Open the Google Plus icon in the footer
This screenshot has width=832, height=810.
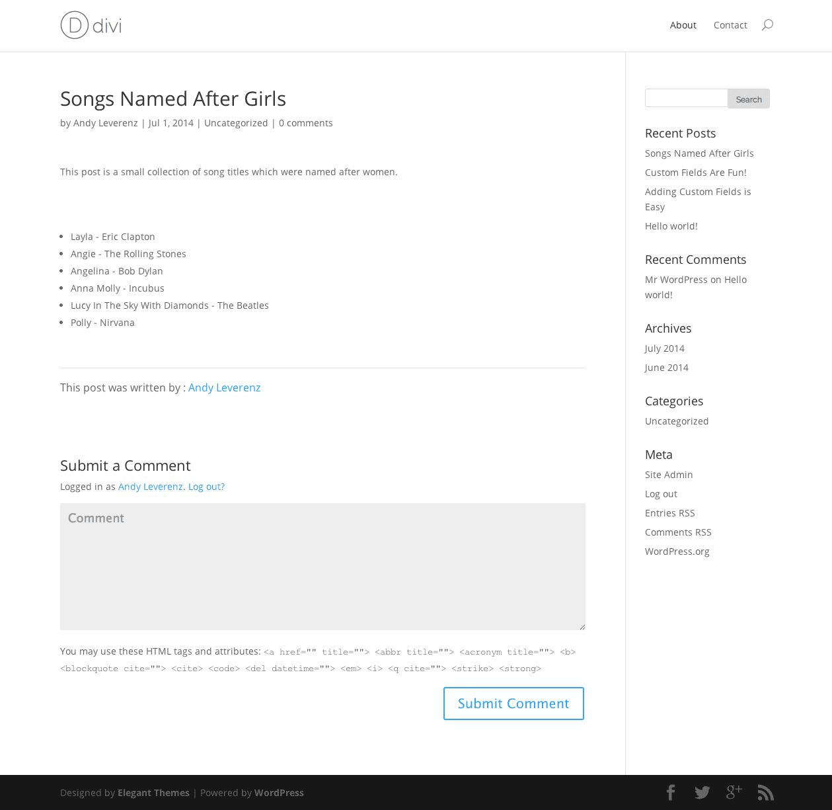pyautogui.click(x=734, y=792)
